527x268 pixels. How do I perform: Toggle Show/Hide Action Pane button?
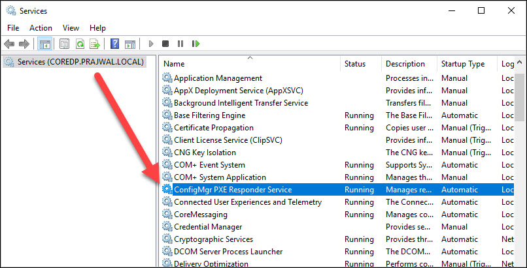130,44
